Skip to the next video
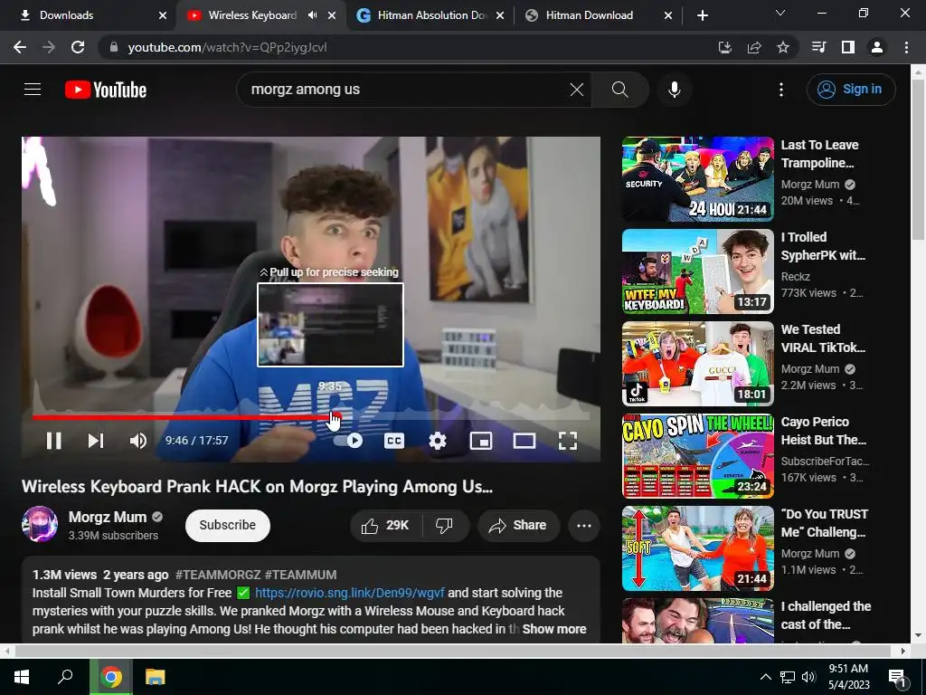 (x=96, y=441)
